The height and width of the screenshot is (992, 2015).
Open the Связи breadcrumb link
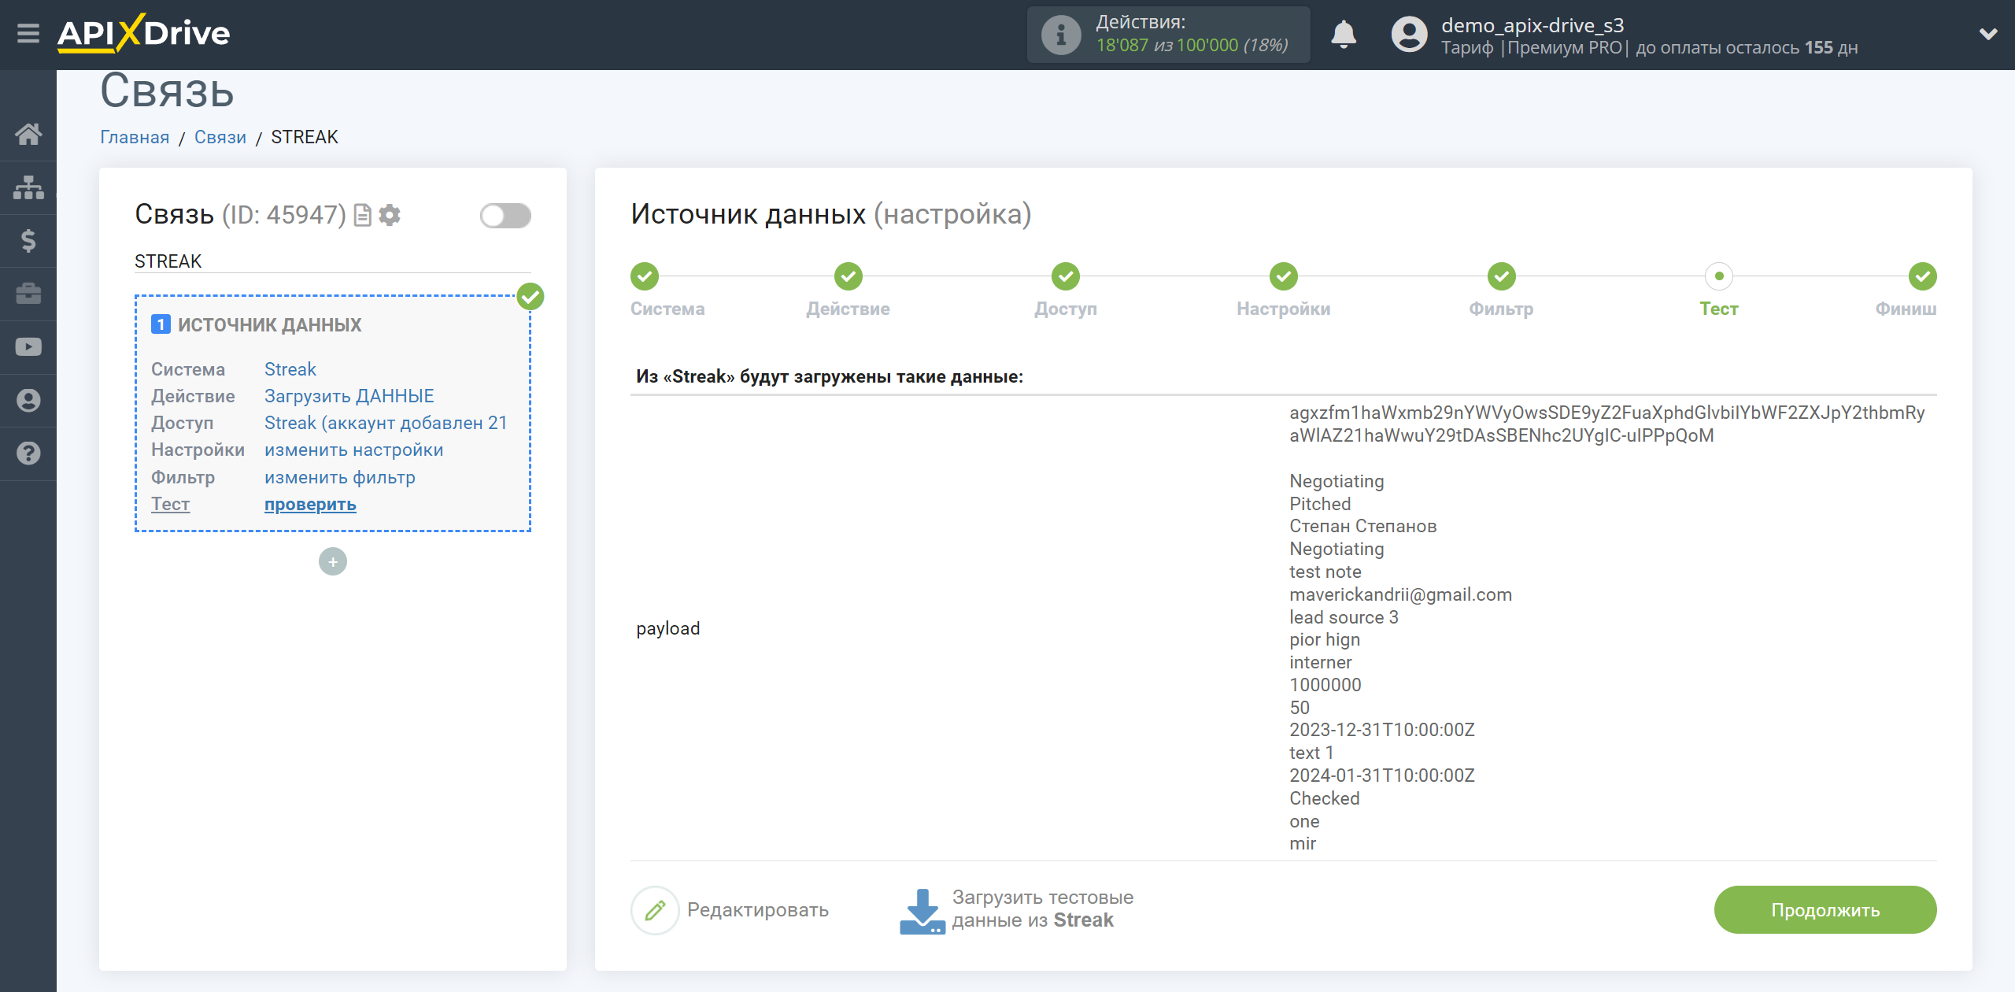[x=220, y=137]
